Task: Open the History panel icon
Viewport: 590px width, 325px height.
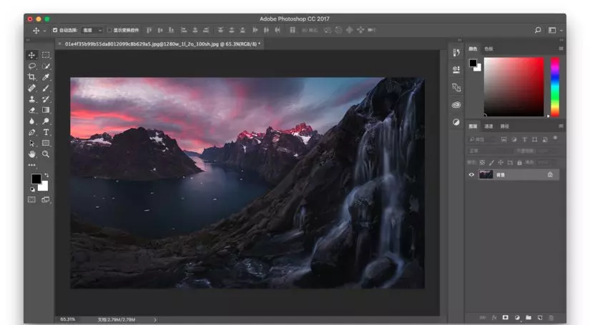Action: pyautogui.click(x=456, y=53)
